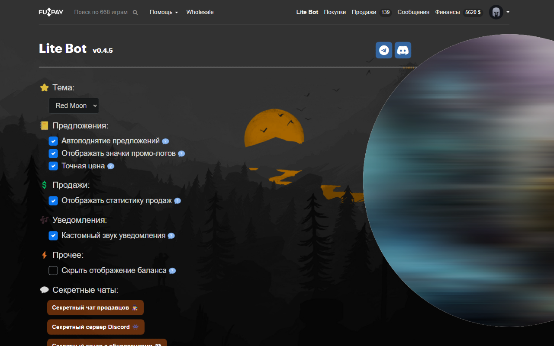The image size is (554, 346).
Task: Toggle Кастомный звук уведомления checkbox
Action: [53, 236]
